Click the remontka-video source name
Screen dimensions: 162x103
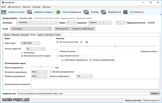coord(26,18)
